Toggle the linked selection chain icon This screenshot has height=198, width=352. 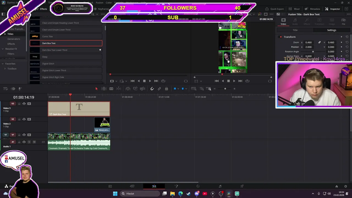pos(159,89)
